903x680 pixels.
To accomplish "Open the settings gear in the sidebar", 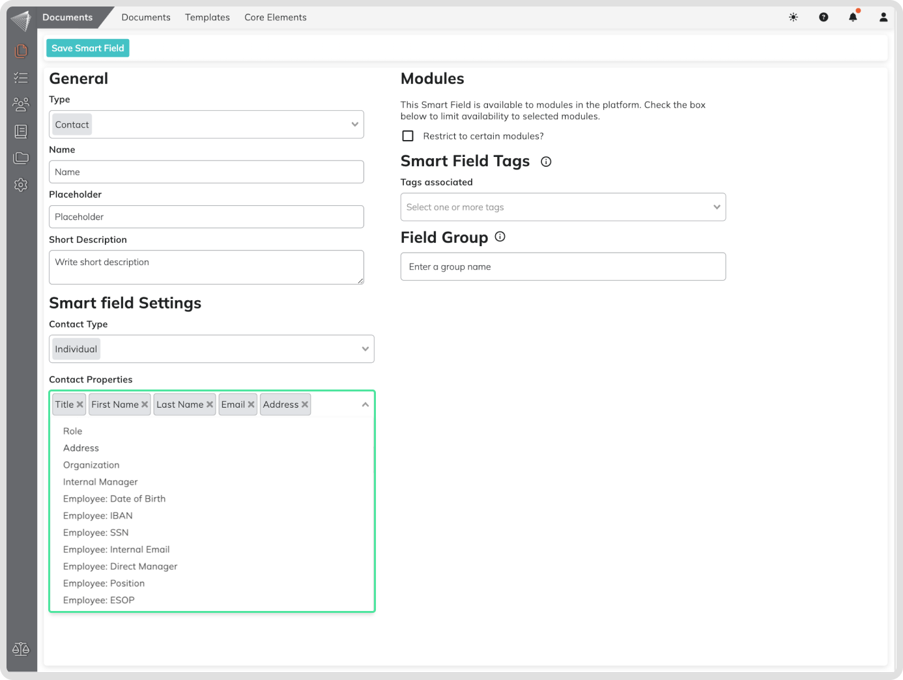I will [21, 185].
